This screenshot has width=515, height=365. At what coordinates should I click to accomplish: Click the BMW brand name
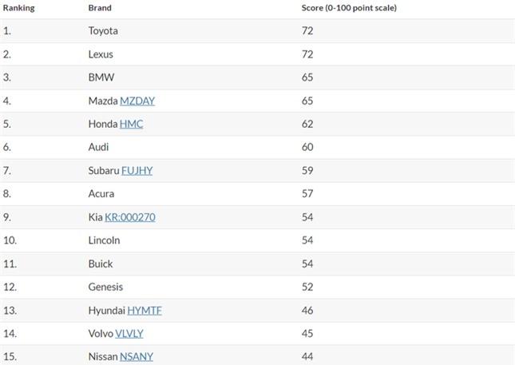[101, 77]
